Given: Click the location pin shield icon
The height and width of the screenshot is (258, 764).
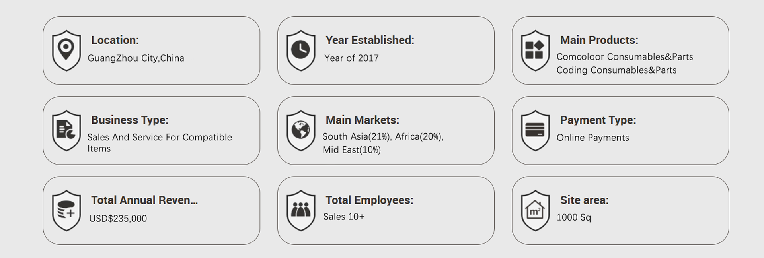Looking at the screenshot, I should click(x=66, y=50).
